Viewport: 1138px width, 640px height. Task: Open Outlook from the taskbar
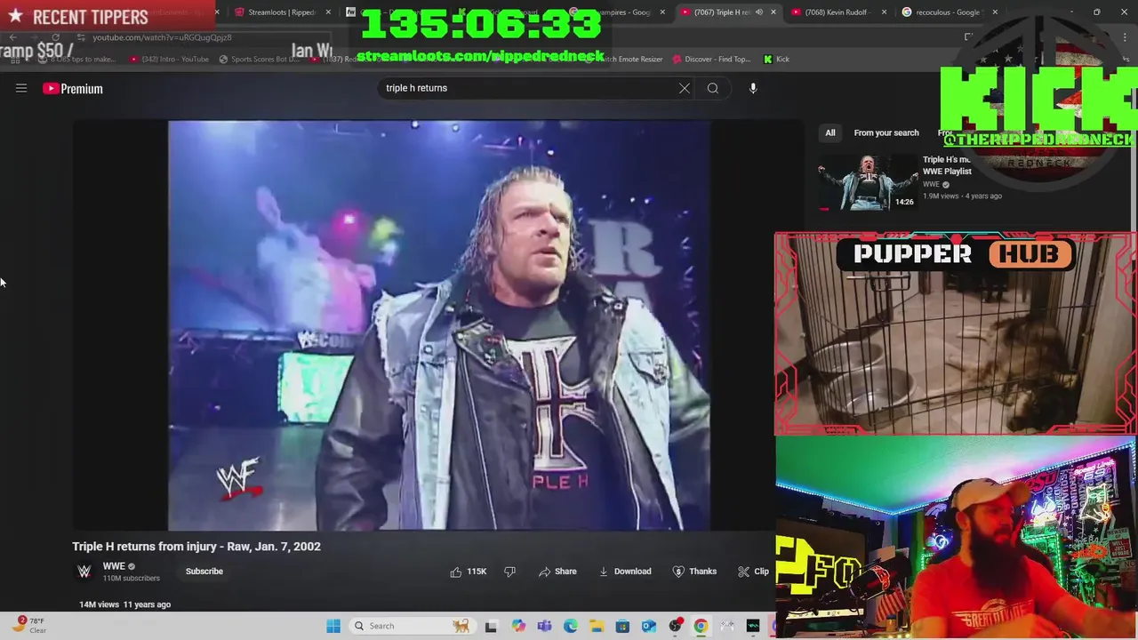(649, 626)
